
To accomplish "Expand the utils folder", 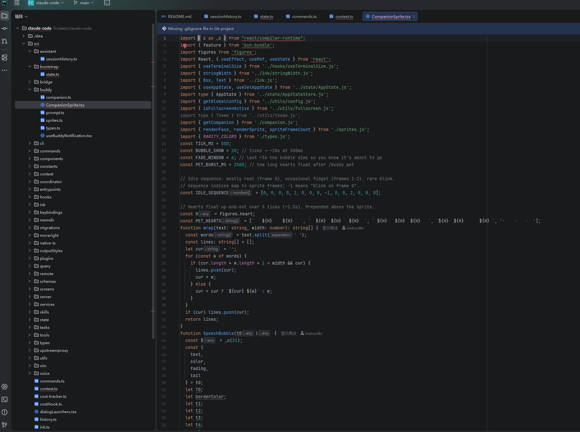I will tap(30, 358).
